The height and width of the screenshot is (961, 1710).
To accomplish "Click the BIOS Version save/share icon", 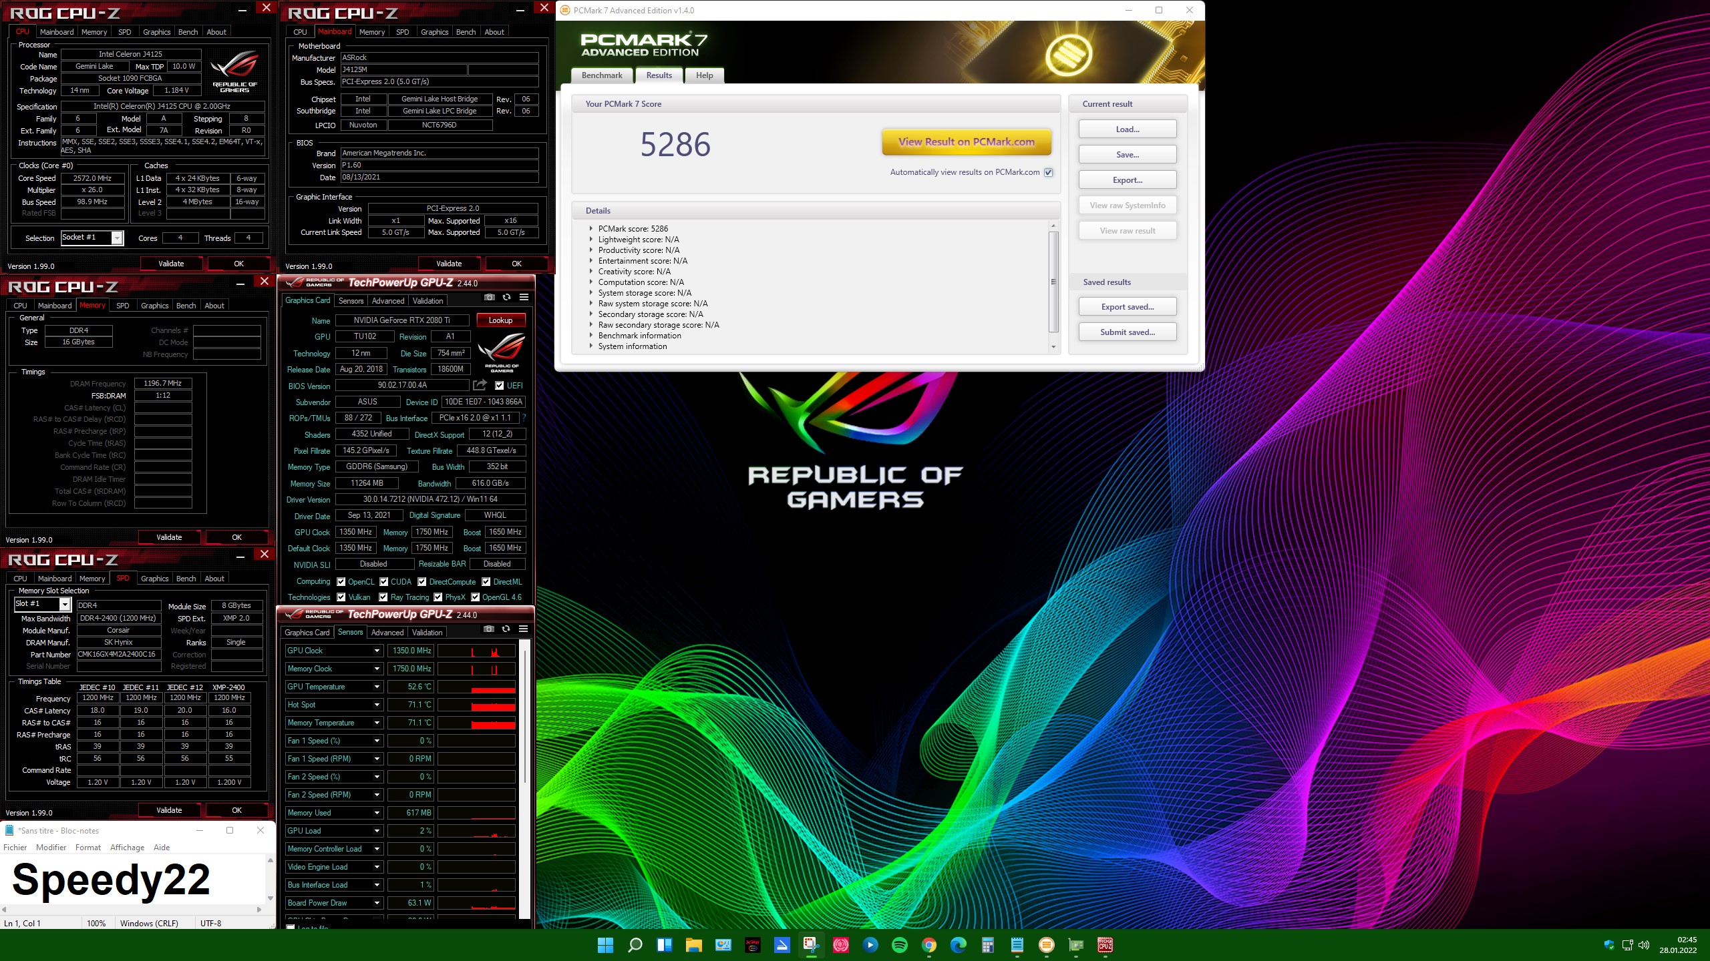I will coord(480,385).
